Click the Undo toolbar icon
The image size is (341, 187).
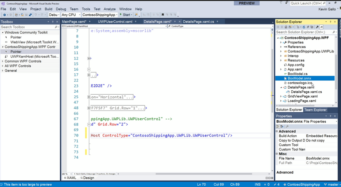pos(36,15)
